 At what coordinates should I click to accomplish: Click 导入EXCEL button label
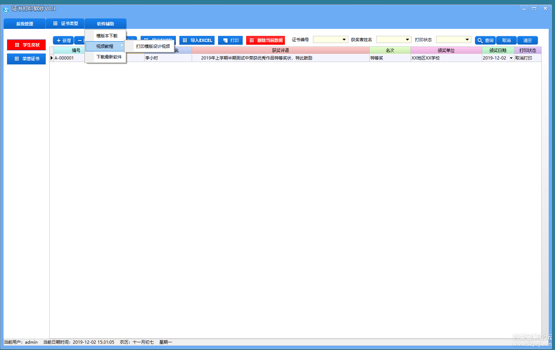click(201, 40)
